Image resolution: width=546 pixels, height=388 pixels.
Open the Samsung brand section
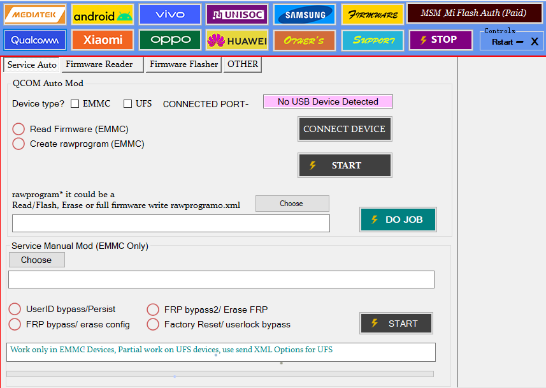305,15
